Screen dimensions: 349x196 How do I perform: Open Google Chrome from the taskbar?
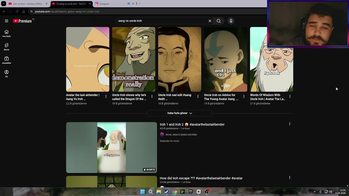[x=174, y=192]
